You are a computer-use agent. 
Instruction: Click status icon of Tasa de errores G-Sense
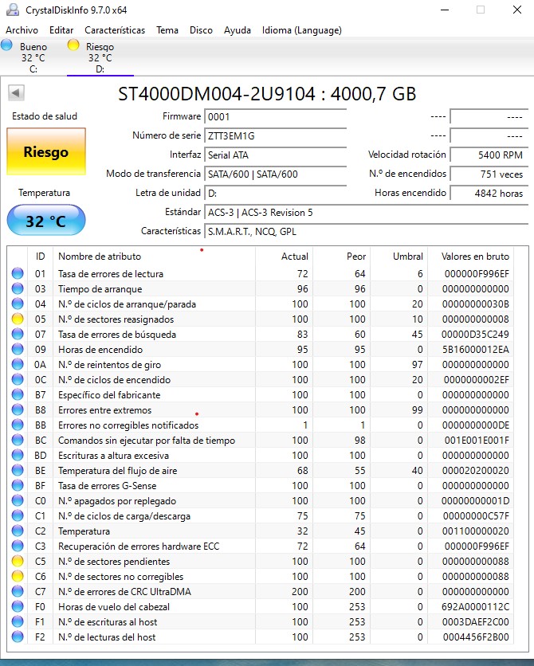[18, 485]
